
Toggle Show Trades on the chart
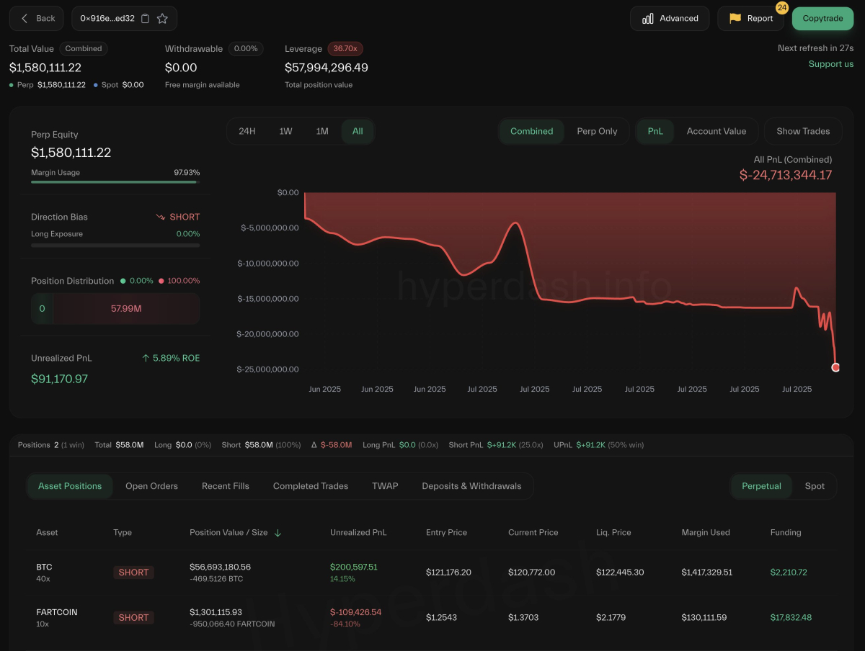pyautogui.click(x=803, y=131)
